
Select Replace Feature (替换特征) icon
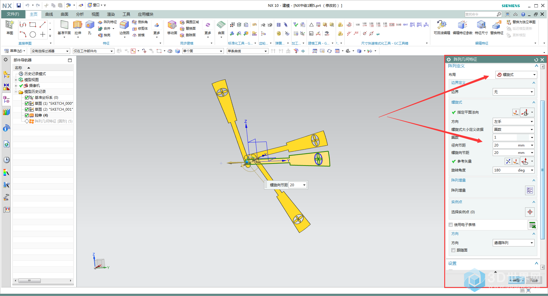pos(497,27)
